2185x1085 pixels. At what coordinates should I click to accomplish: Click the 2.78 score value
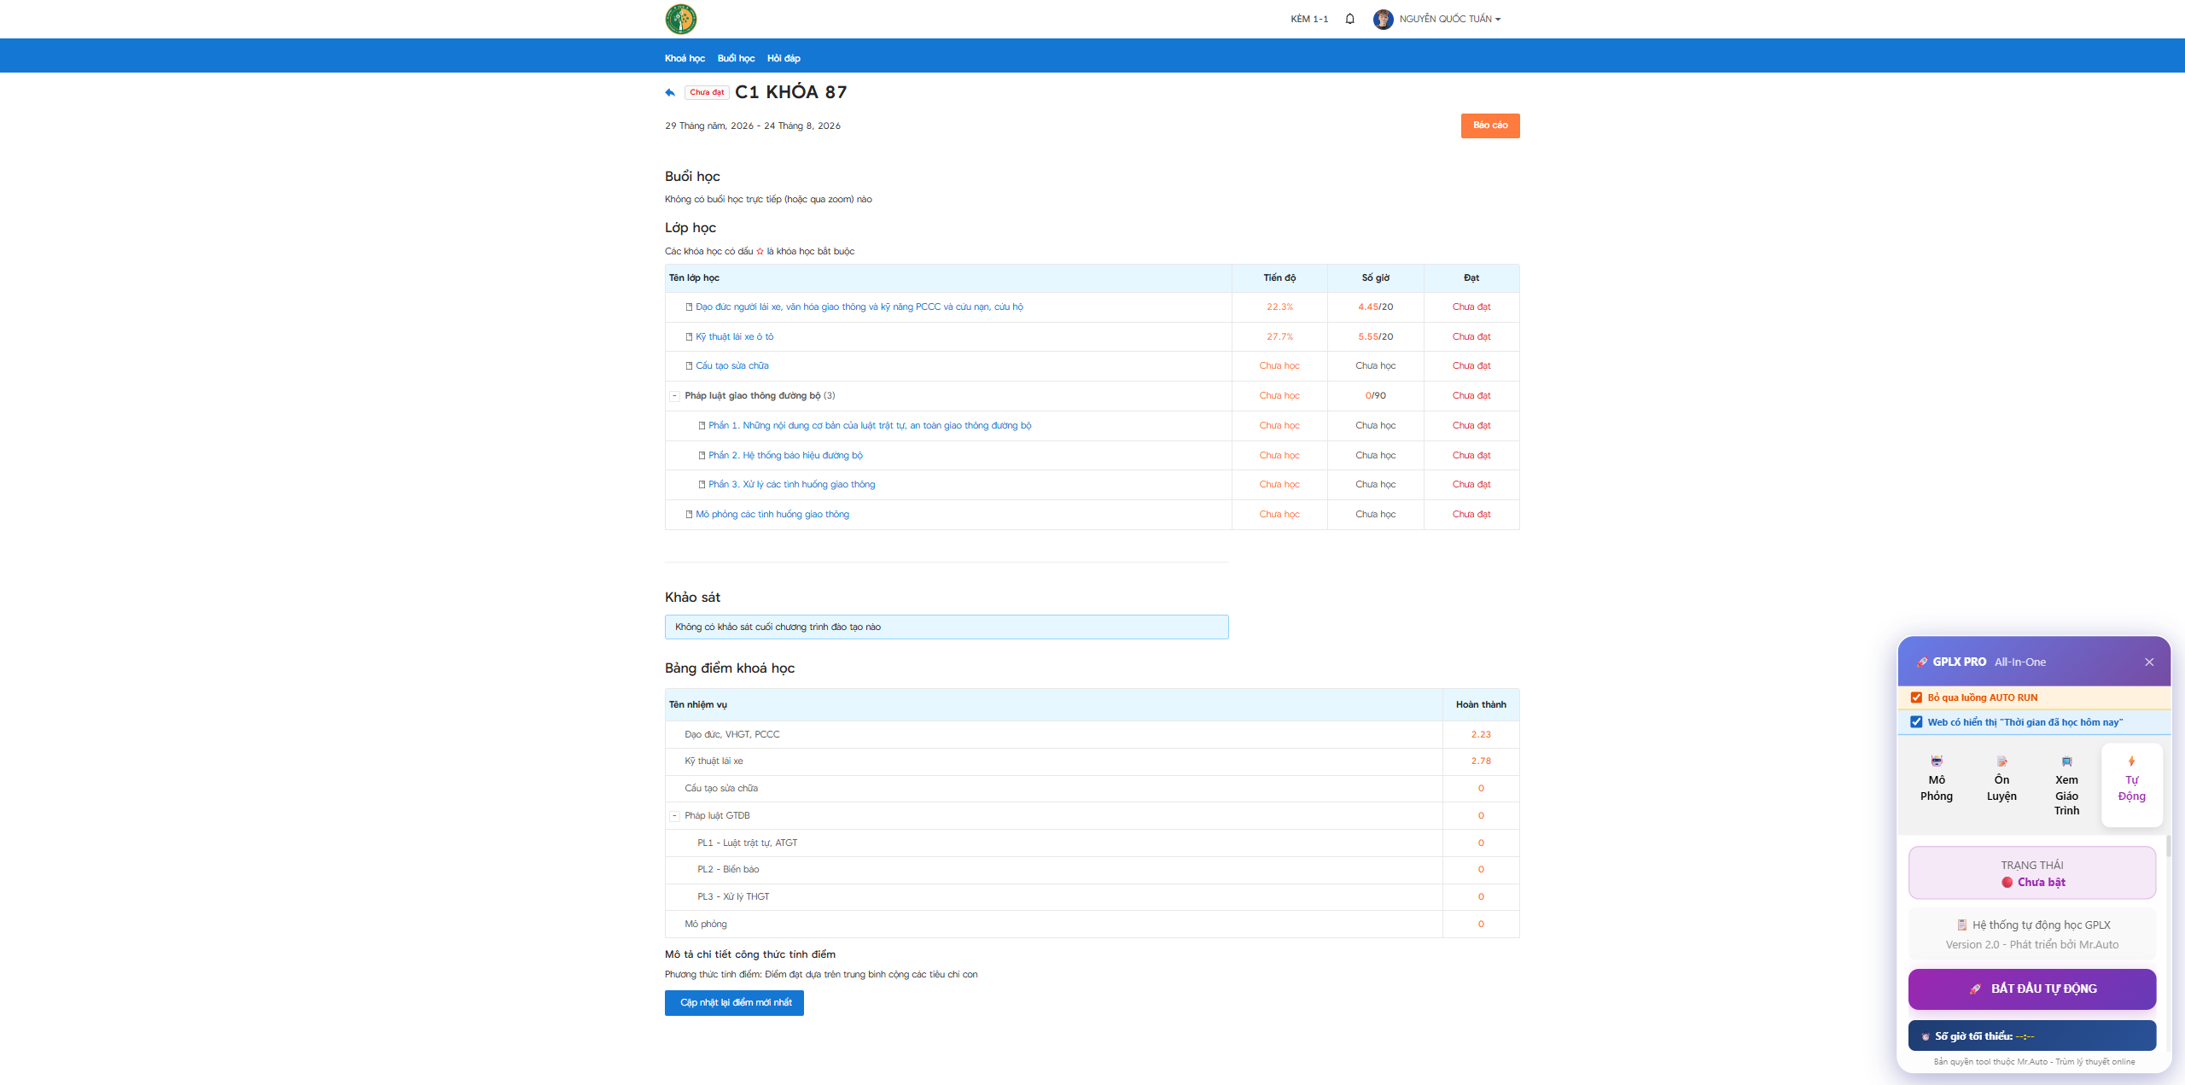pos(1480,761)
